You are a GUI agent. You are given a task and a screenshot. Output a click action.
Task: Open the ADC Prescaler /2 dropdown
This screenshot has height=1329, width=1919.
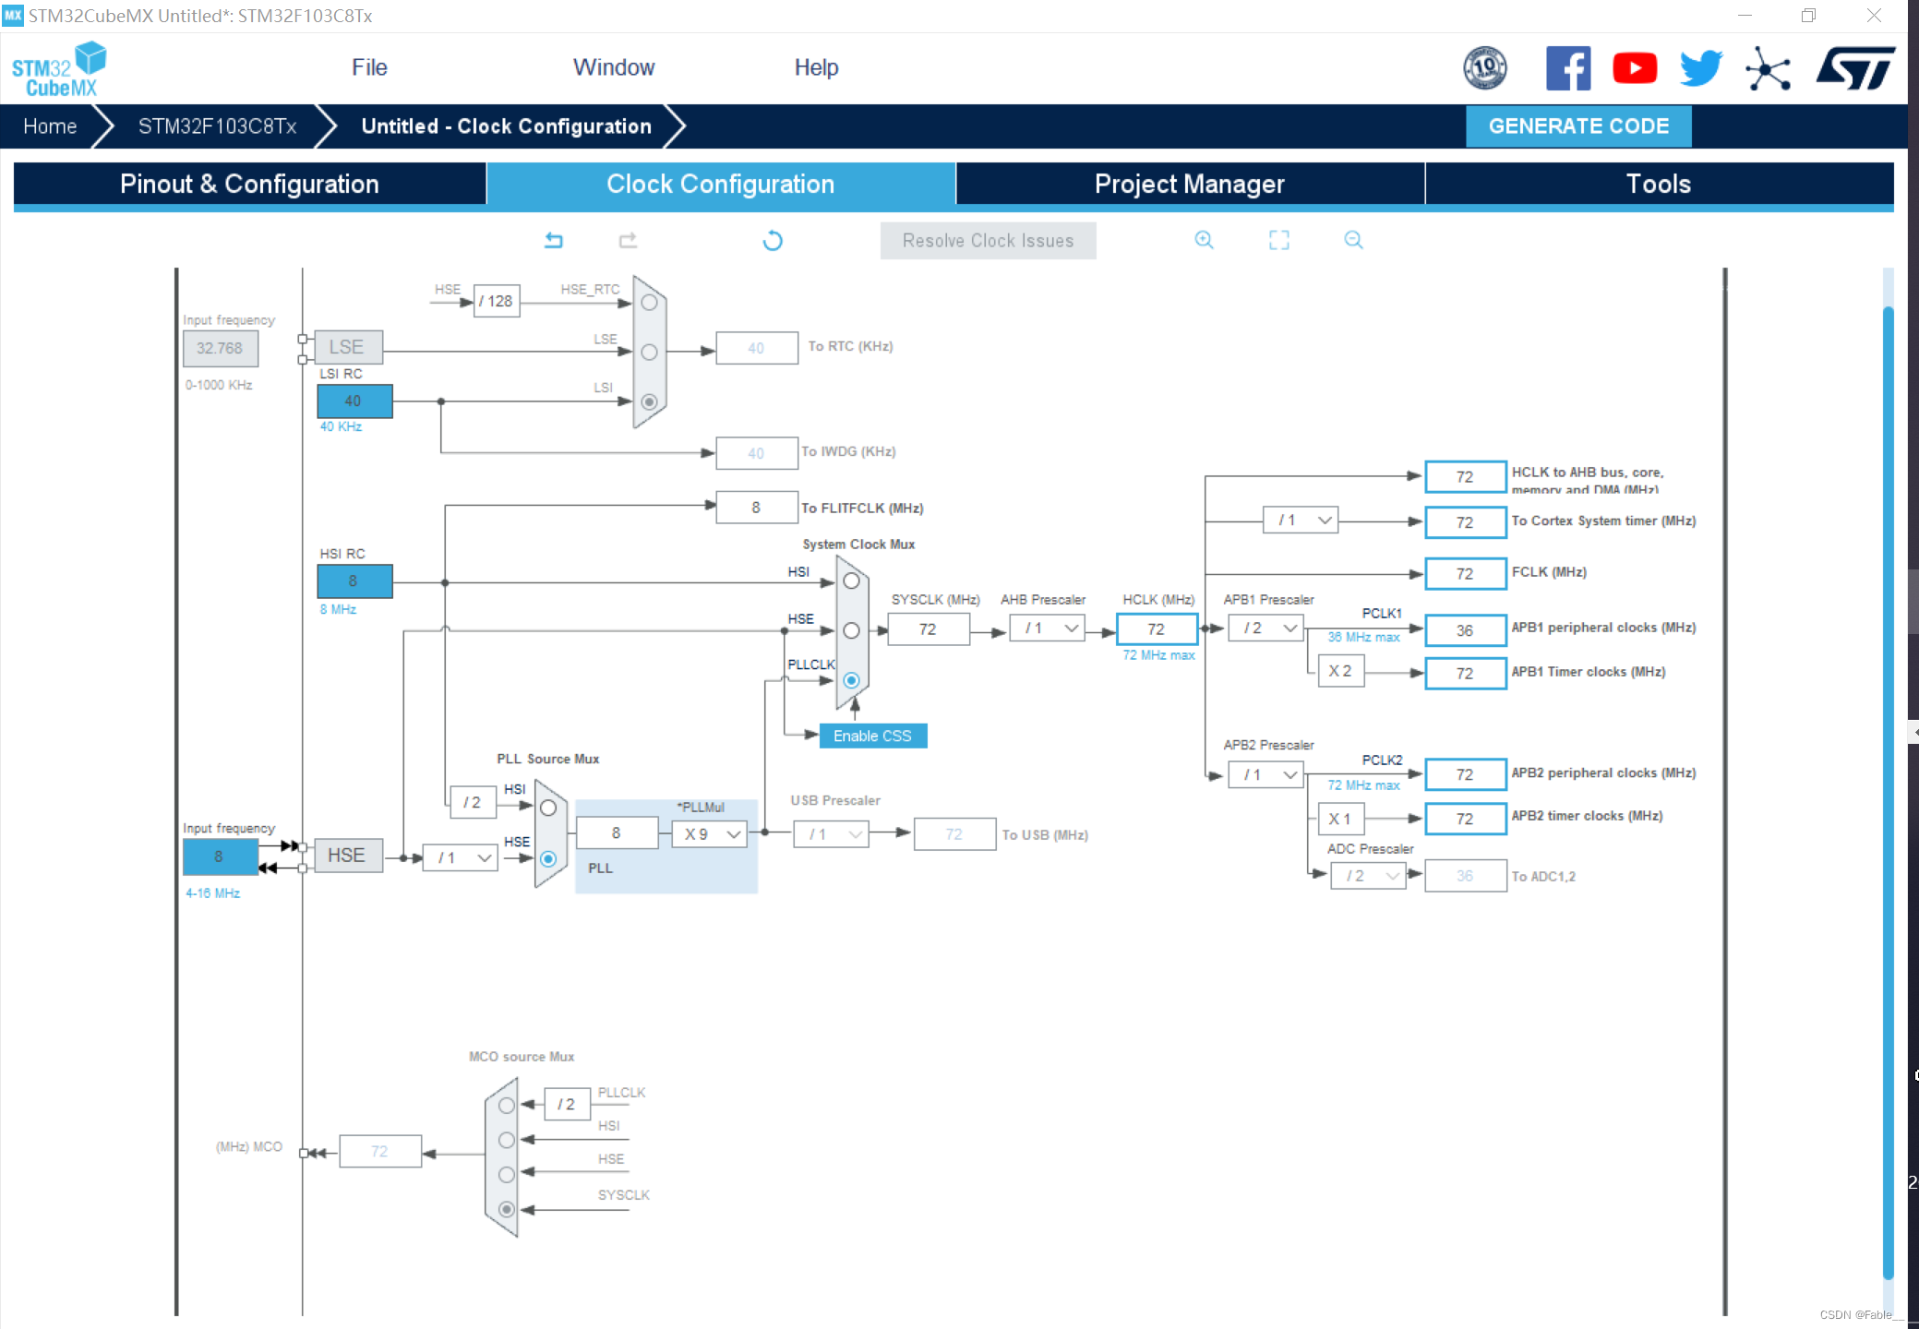[1368, 876]
